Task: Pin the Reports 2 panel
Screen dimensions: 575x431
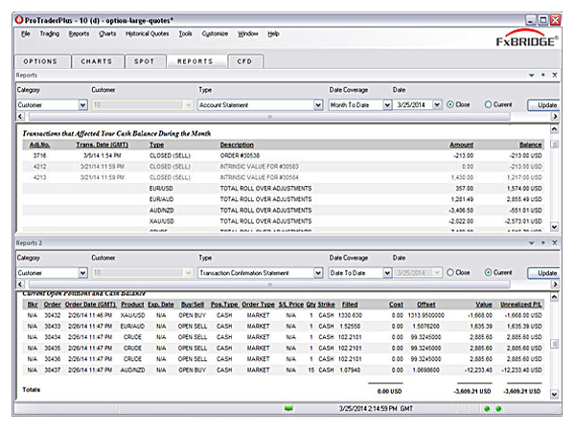Action: (x=543, y=242)
